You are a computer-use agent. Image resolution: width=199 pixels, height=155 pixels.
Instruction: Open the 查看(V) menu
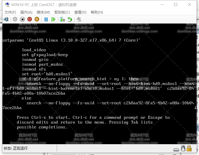(x=80, y=12)
